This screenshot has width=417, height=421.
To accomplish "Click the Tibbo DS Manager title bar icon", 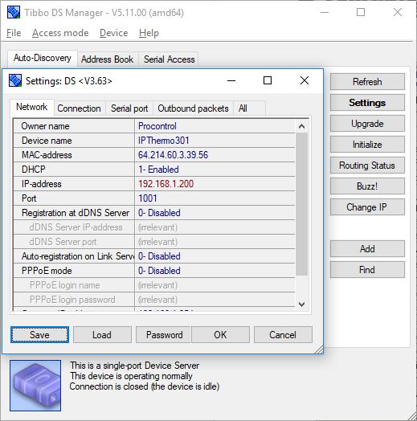I will coord(14,12).
